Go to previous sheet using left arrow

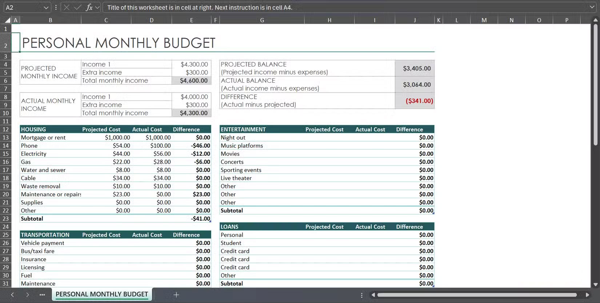click(x=12, y=295)
